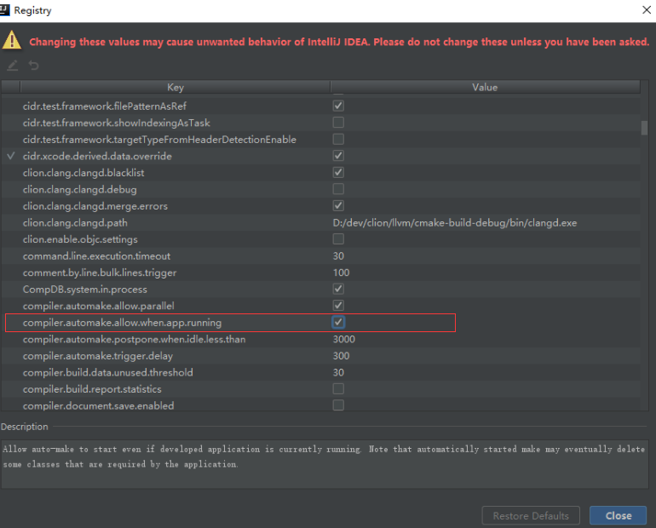
Task: Click value 30 of command.line.execution.timeout
Action: [x=338, y=255]
